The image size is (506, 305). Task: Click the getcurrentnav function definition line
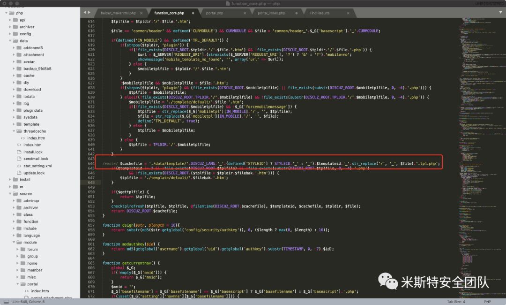point(131,263)
